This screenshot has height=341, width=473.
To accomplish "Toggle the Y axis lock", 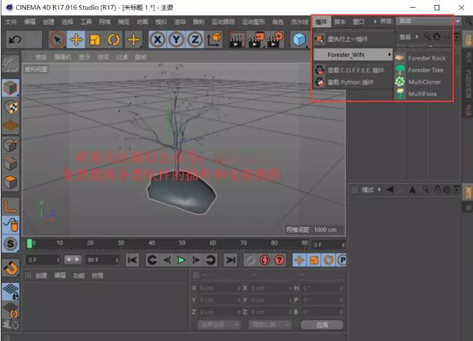I will [176, 39].
